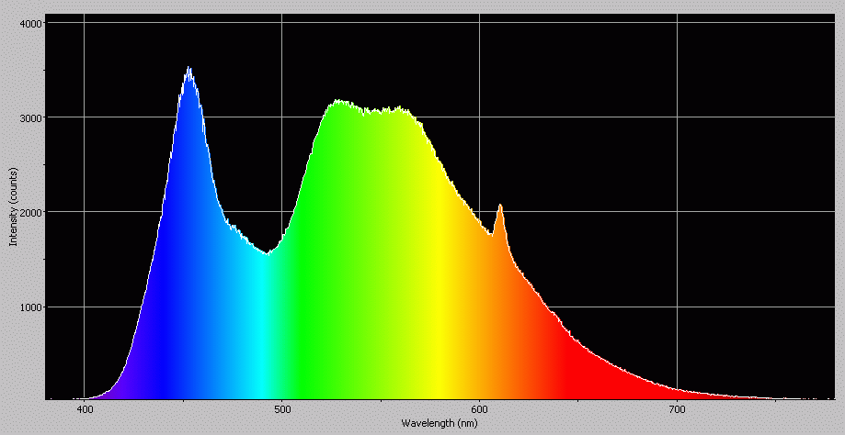Click the 400 tick label on wavelength axis
The height and width of the screenshot is (435, 845).
[84, 409]
